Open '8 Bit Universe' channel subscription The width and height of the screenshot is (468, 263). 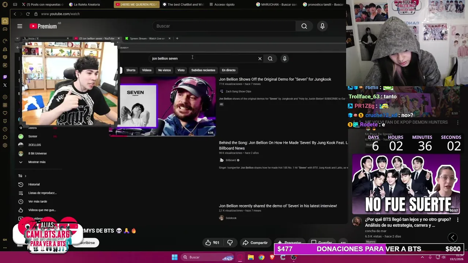coord(37,153)
